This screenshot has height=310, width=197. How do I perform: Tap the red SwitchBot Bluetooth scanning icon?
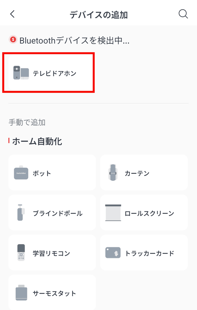click(x=13, y=40)
